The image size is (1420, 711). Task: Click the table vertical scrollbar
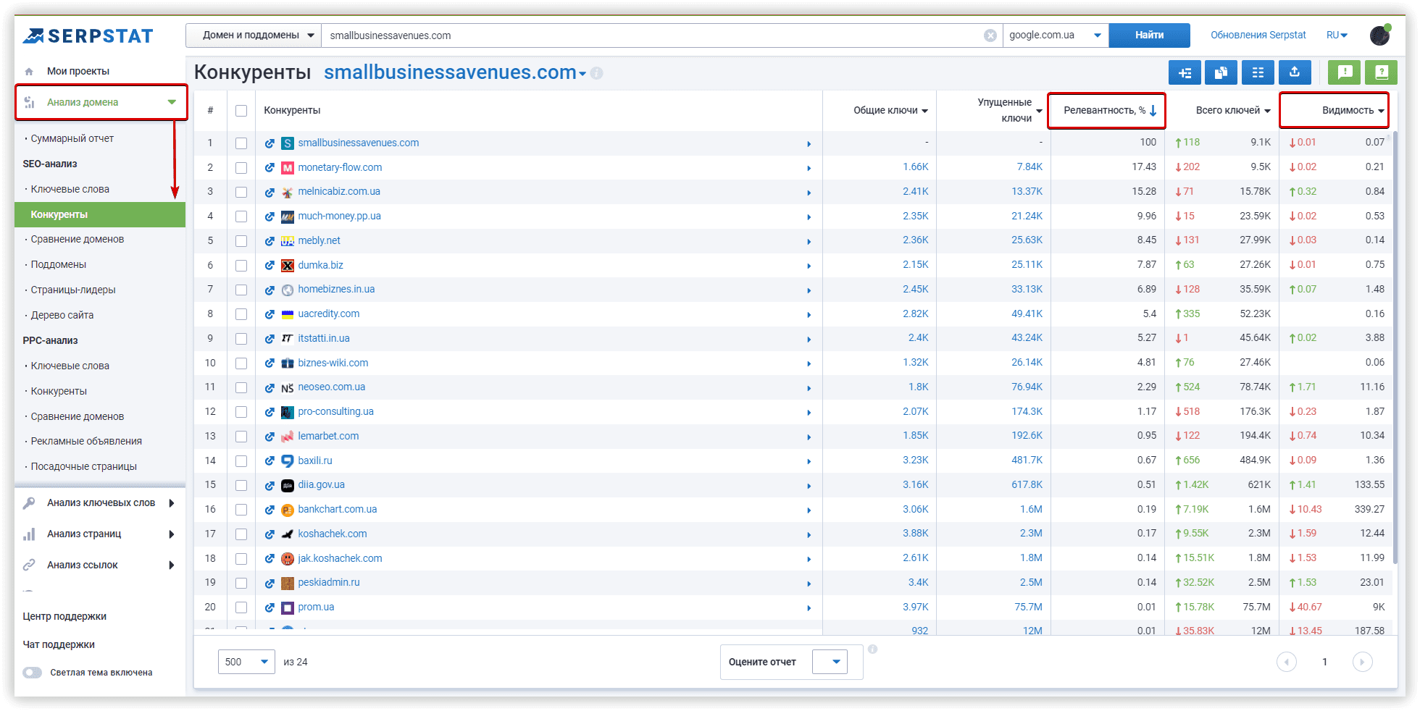[1394, 348]
